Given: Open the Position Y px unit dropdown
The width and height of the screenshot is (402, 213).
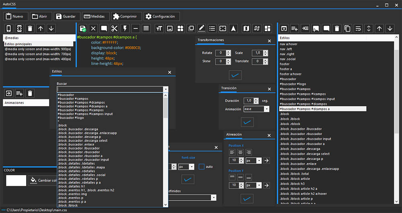Looking at the screenshot, I should [x=259, y=185].
